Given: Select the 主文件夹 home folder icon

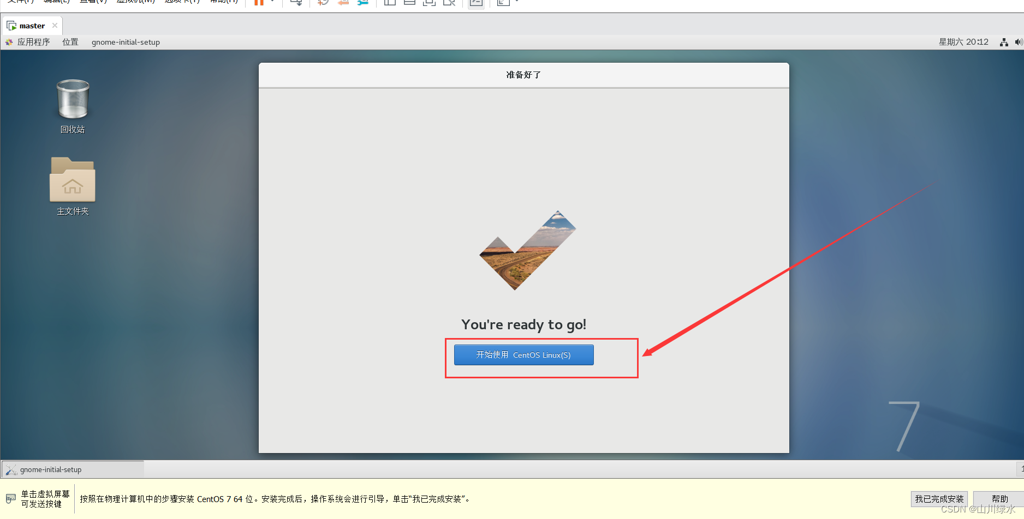Looking at the screenshot, I should 73,186.
